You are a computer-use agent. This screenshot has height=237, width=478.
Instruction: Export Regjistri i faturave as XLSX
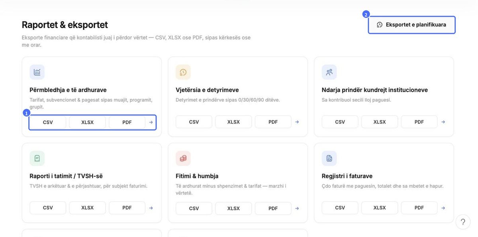(380, 208)
